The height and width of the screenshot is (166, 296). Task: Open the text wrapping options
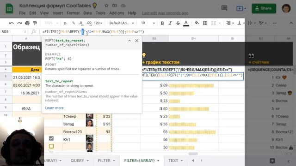click(x=252, y=23)
